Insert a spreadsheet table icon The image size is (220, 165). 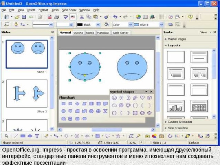(x=145, y=17)
